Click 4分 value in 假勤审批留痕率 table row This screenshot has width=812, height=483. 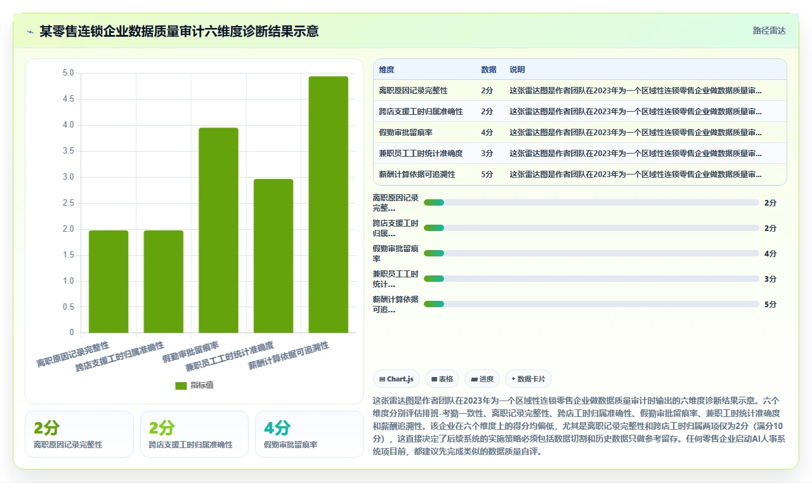click(x=487, y=133)
